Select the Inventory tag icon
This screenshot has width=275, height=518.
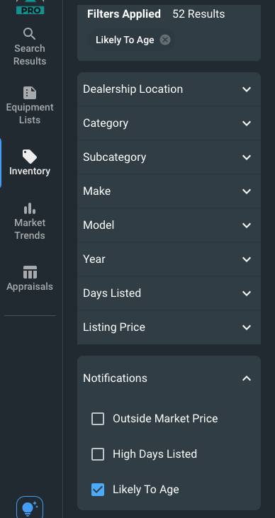(x=30, y=157)
